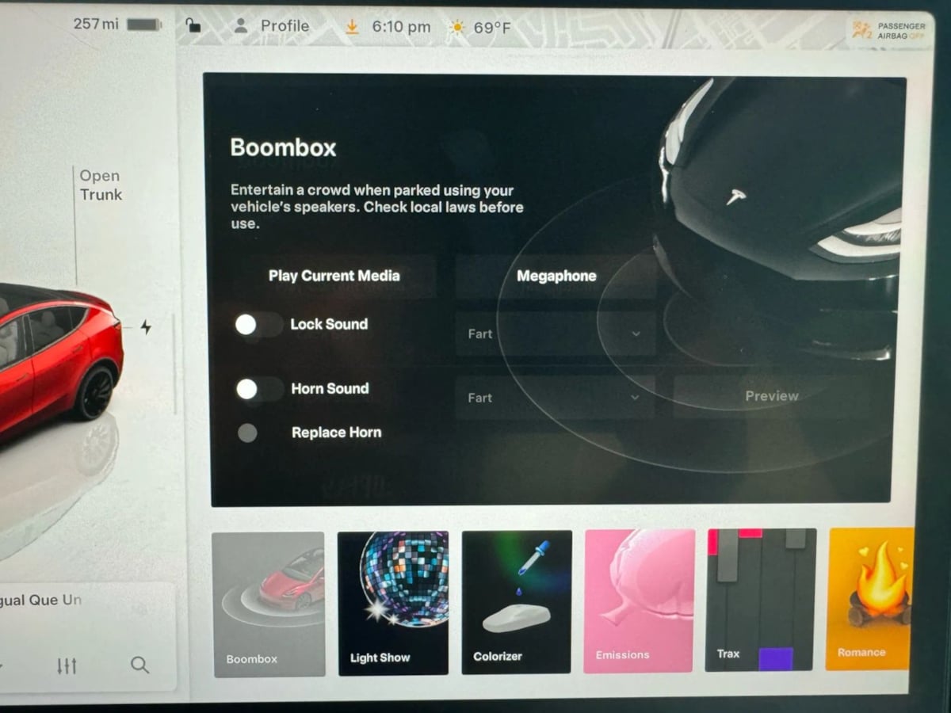Open the equalizer sliders icon

click(x=67, y=665)
